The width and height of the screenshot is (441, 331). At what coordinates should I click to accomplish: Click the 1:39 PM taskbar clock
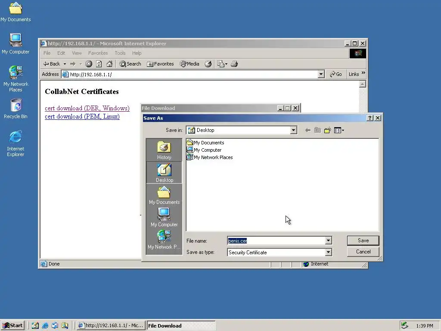point(424,326)
